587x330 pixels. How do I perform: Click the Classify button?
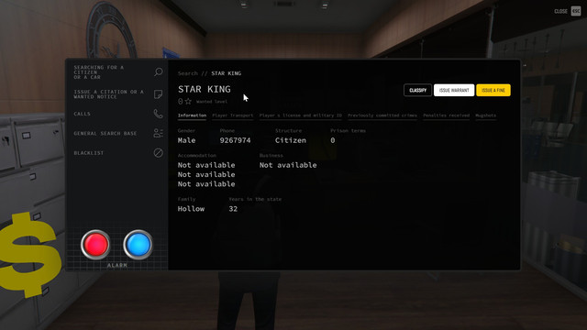[418, 90]
